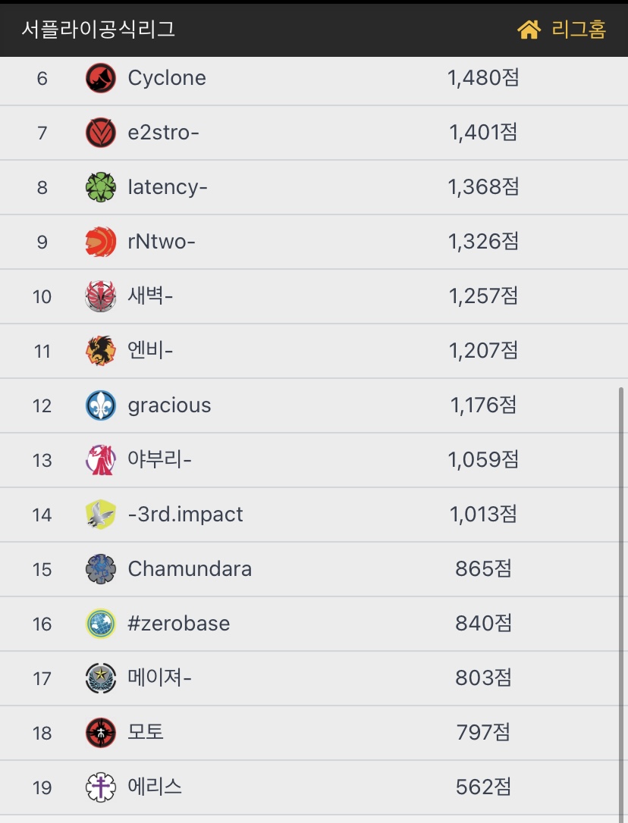The width and height of the screenshot is (628, 823).
Task: Select the 야부리- clan name
Action: (159, 460)
